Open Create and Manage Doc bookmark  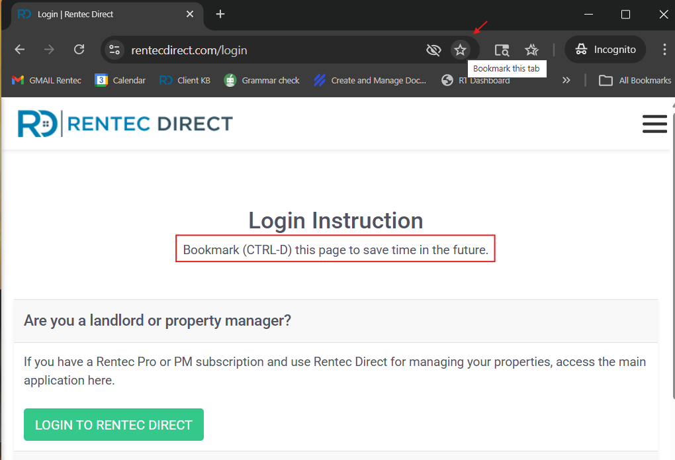(x=370, y=80)
